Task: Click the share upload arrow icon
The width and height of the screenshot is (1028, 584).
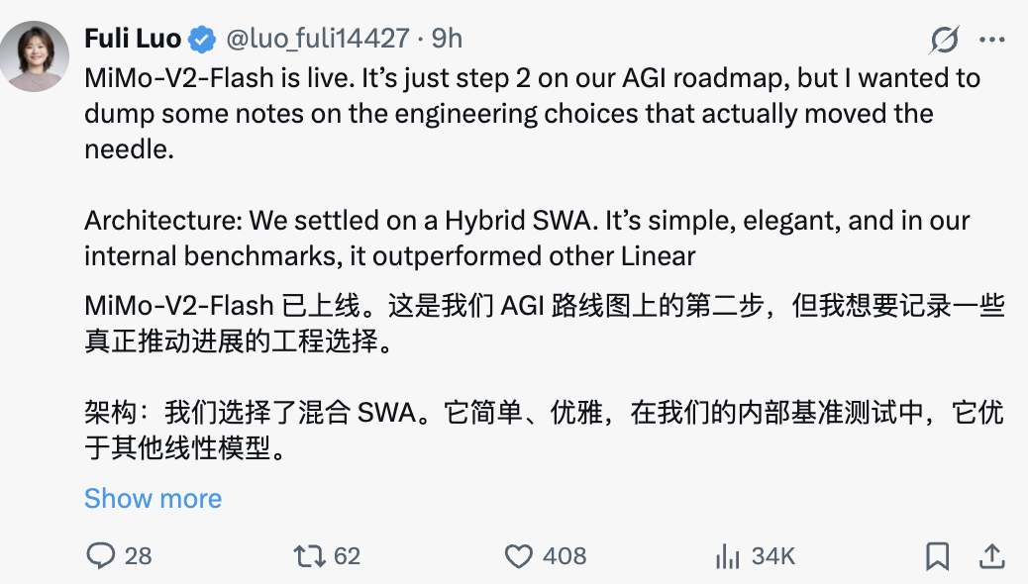Action: (991, 556)
